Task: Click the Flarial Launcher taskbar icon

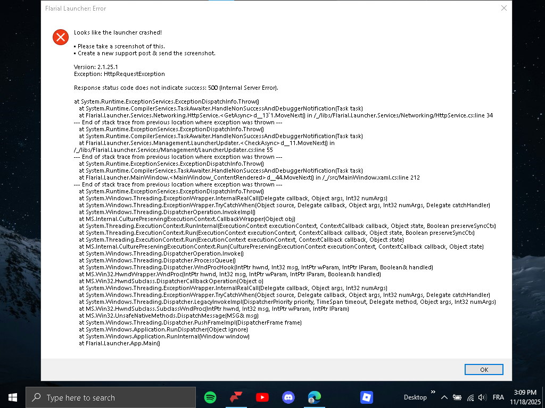Action: coord(236,397)
